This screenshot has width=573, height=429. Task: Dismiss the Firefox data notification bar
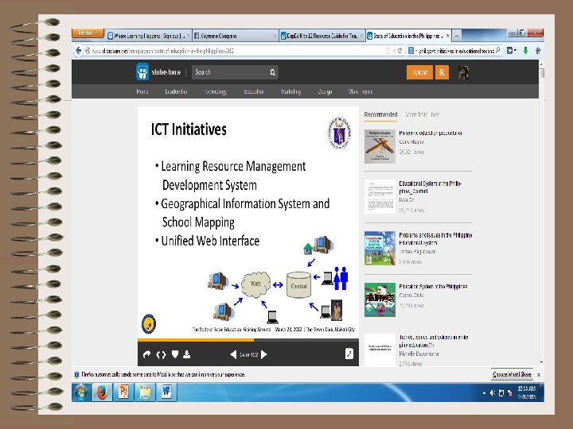(539, 375)
